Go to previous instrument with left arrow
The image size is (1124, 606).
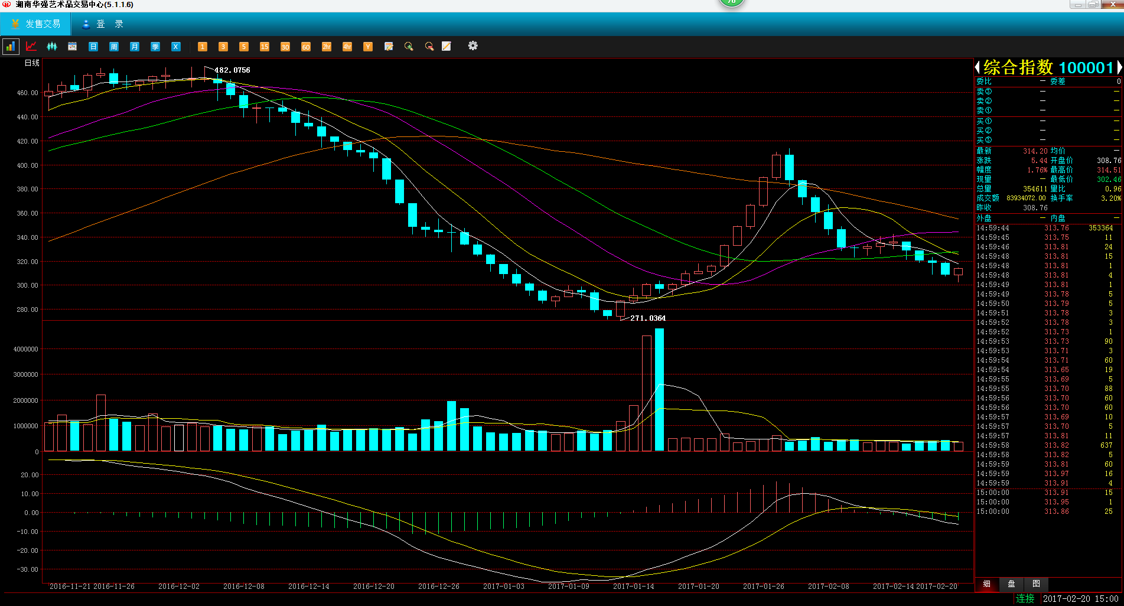click(978, 67)
